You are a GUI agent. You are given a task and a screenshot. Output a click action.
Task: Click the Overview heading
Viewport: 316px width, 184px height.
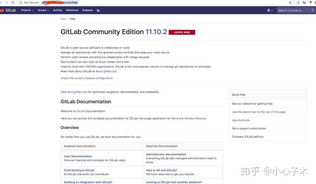point(69,128)
